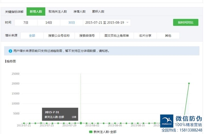
Task: Click the 2015-08-10 x-axis label
Action: click(138, 125)
